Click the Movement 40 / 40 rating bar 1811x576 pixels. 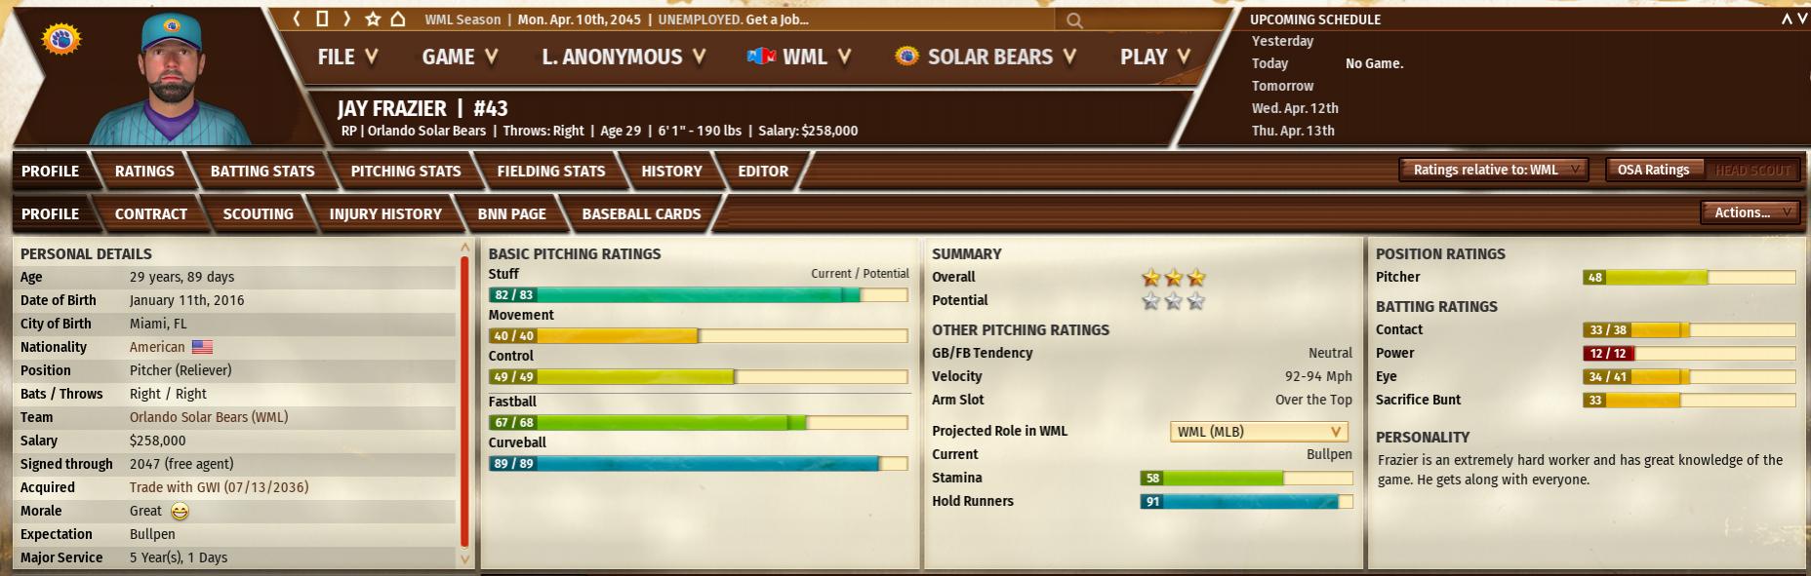(698, 335)
